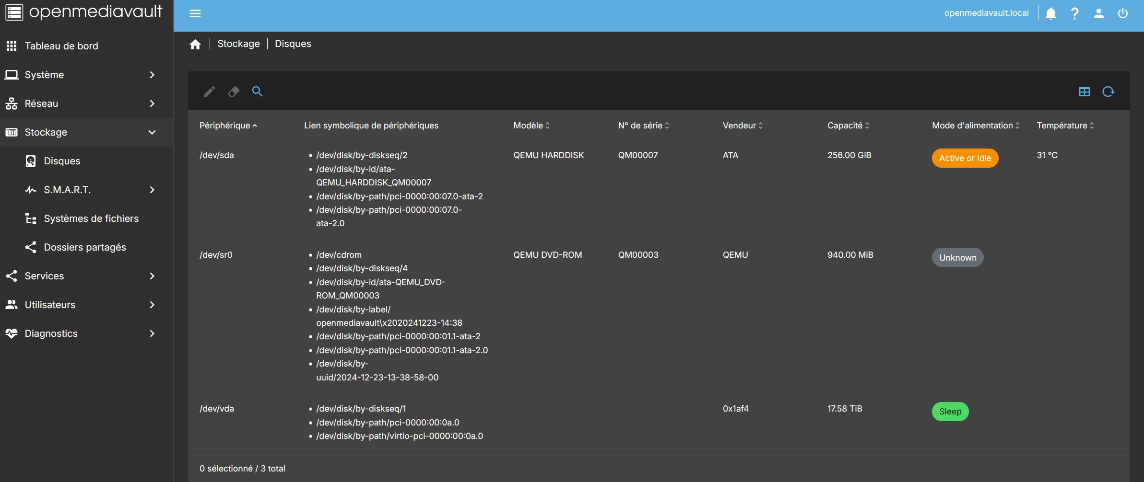Click the Sleep power mode badge

pyautogui.click(x=950, y=412)
